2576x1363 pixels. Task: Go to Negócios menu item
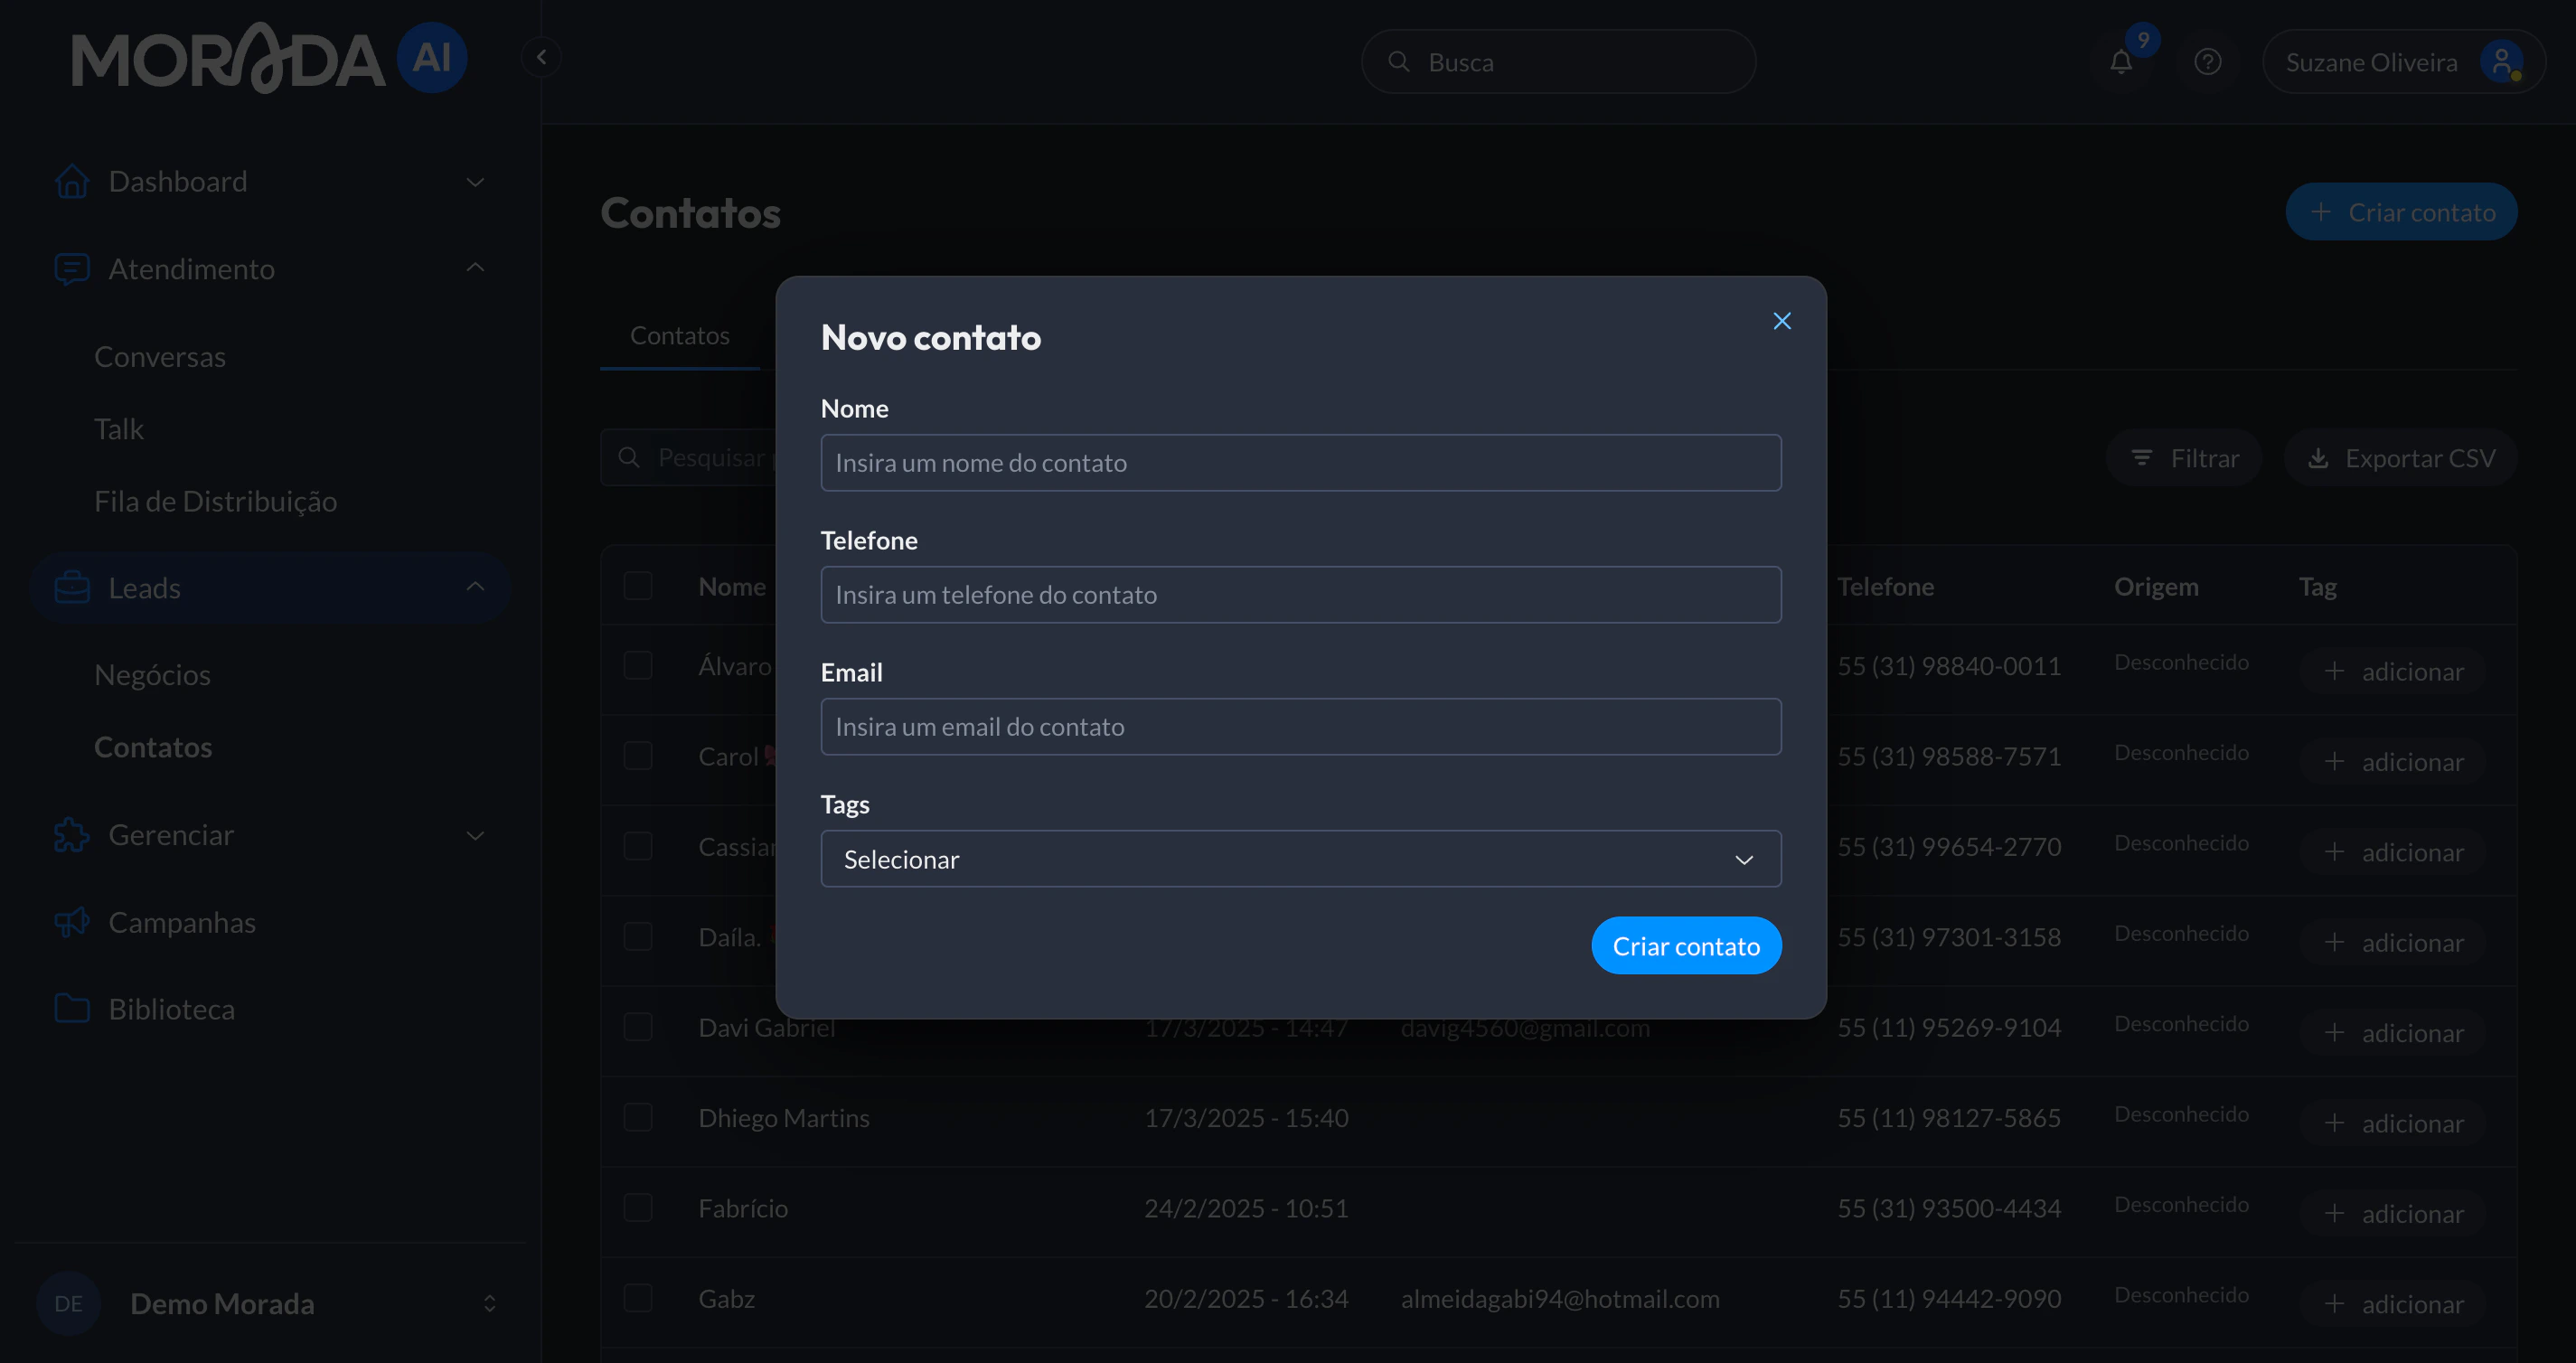152,675
